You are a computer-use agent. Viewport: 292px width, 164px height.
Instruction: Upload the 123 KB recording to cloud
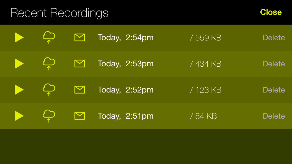pyautogui.click(x=49, y=90)
